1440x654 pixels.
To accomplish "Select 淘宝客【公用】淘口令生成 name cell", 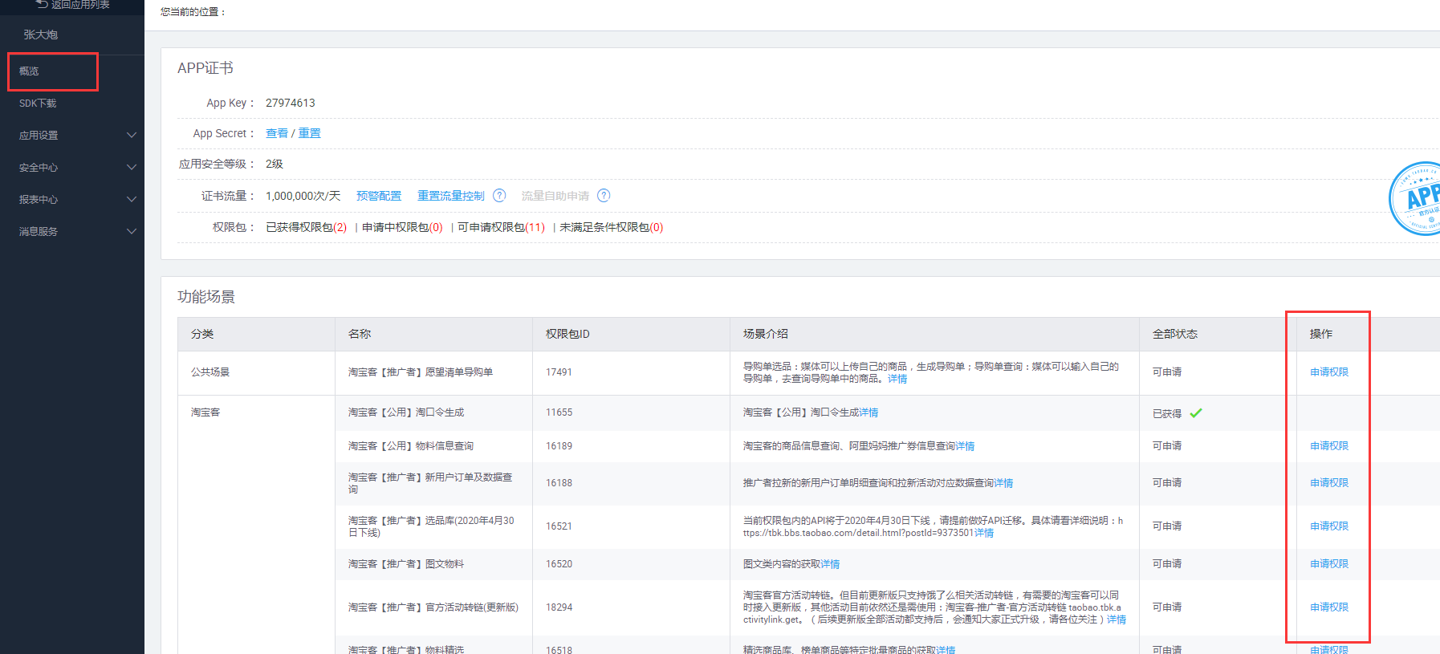I will click(x=406, y=412).
